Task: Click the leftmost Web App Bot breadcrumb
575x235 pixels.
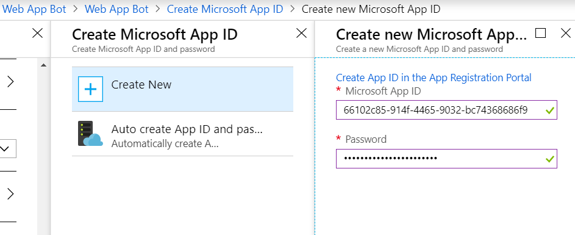Action: click(x=34, y=9)
